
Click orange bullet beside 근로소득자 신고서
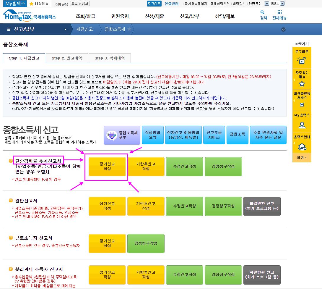coord(11,238)
